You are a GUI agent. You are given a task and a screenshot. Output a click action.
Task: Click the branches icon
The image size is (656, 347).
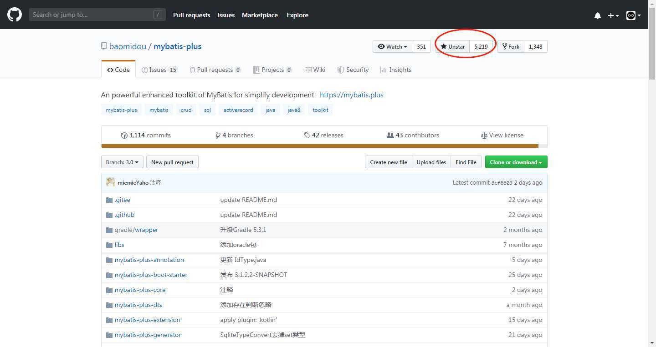coord(218,136)
